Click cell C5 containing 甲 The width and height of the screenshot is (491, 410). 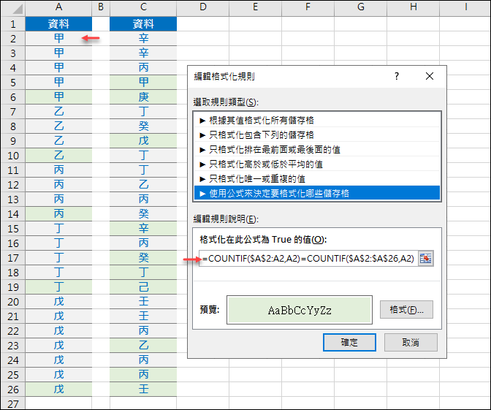click(143, 83)
